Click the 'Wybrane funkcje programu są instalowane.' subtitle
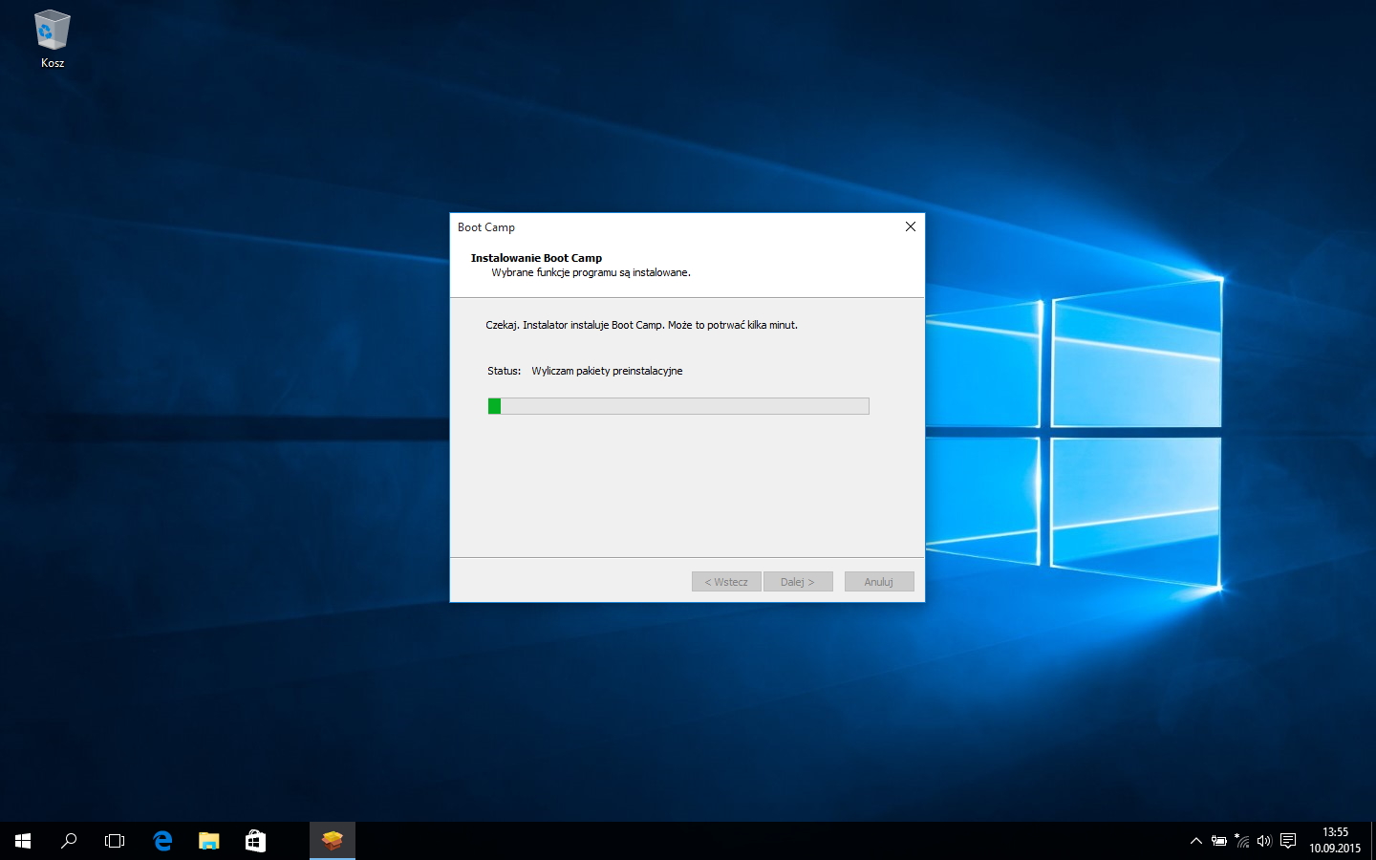The image size is (1376, 860). [591, 272]
